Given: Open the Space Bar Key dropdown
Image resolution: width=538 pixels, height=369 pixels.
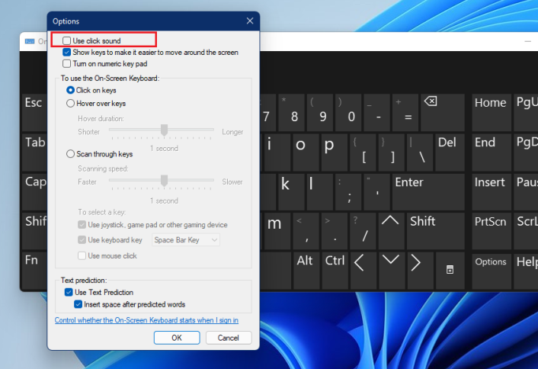Looking at the screenshot, I should (x=186, y=240).
